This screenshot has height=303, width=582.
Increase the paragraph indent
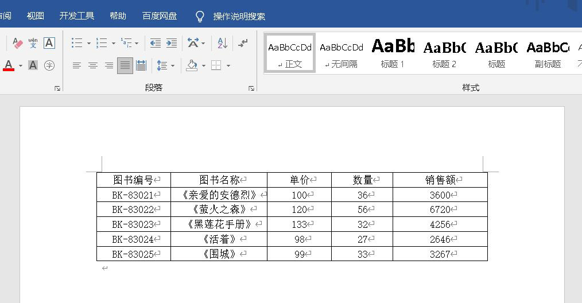point(172,43)
